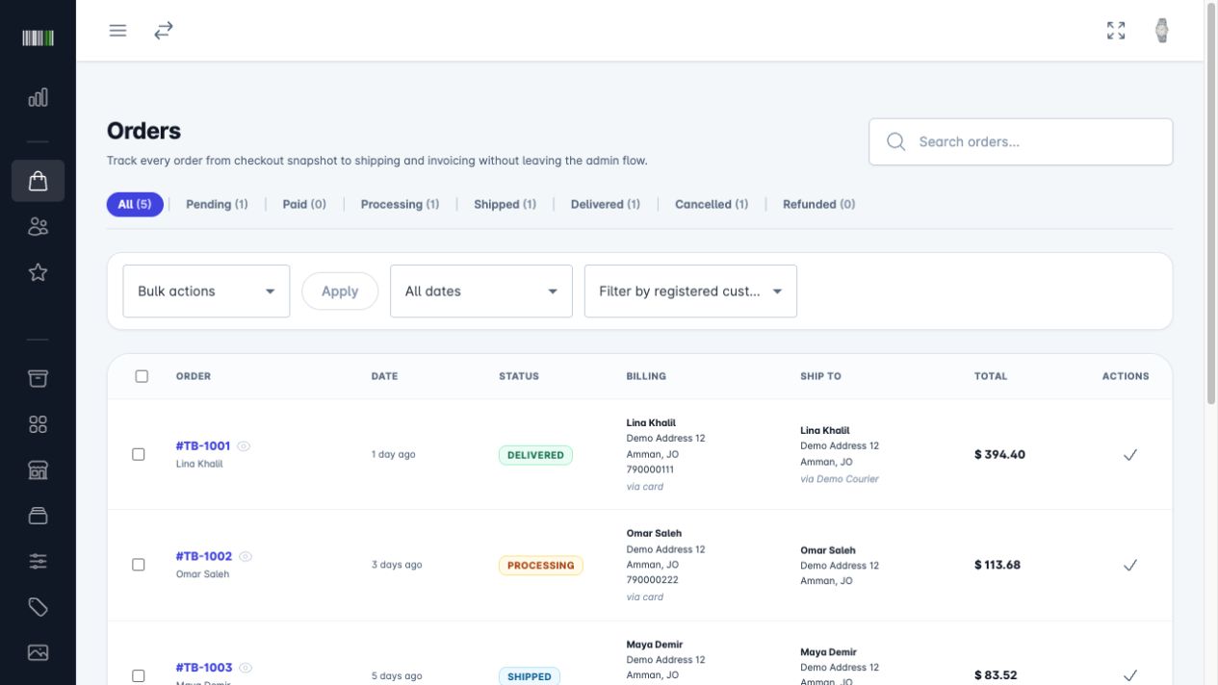Open the user avatar profile menu
The width and height of the screenshot is (1218, 685).
1162,31
